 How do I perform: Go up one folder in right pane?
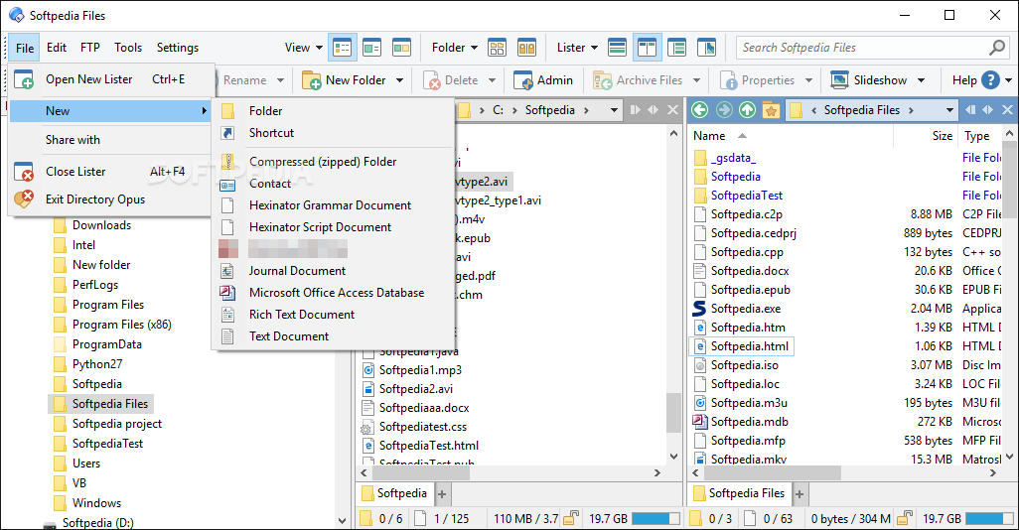point(747,110)
